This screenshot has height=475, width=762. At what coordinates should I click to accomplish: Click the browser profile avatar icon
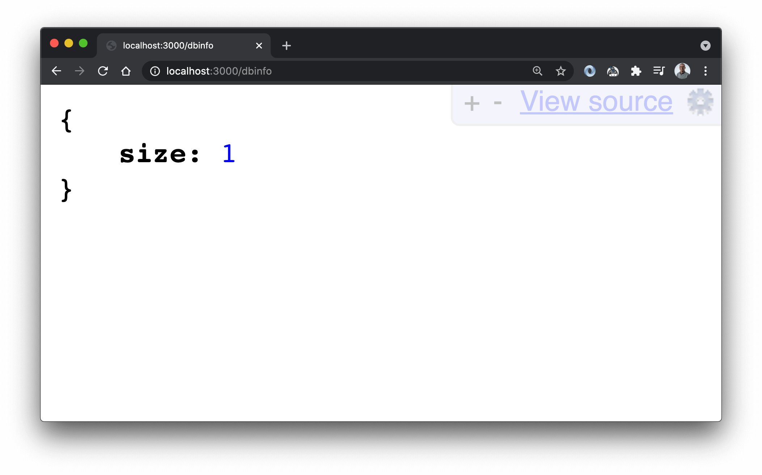tap(682, 71)
